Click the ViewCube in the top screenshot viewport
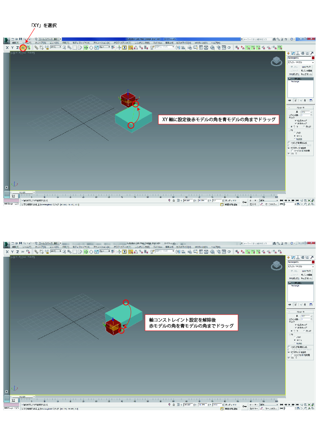Screen dimensions: 319x448 pyautogui.click(x=276, y=61)
